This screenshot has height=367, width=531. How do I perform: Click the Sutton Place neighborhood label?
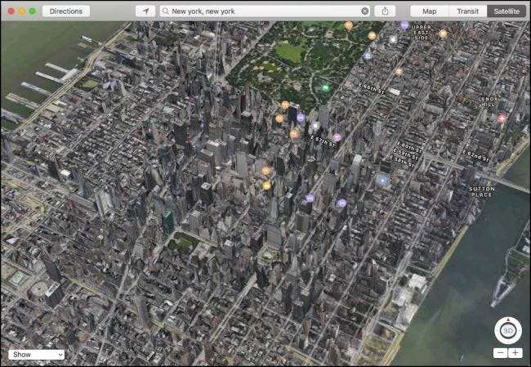pyautogui.click(x=482, y=191)
